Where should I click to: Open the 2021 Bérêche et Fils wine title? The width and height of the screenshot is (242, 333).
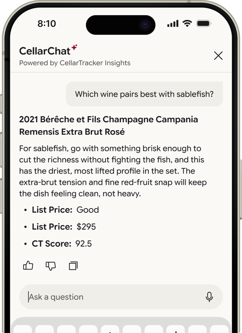tap(109, 126)
